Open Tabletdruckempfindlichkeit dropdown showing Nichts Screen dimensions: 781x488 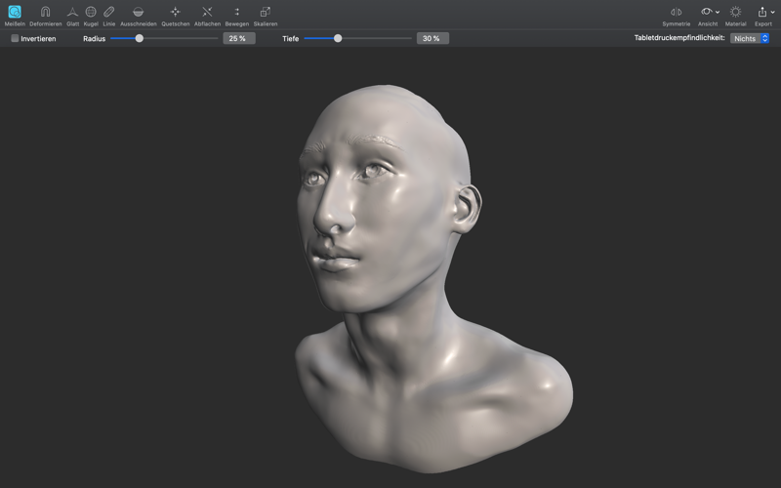(751, 38)
